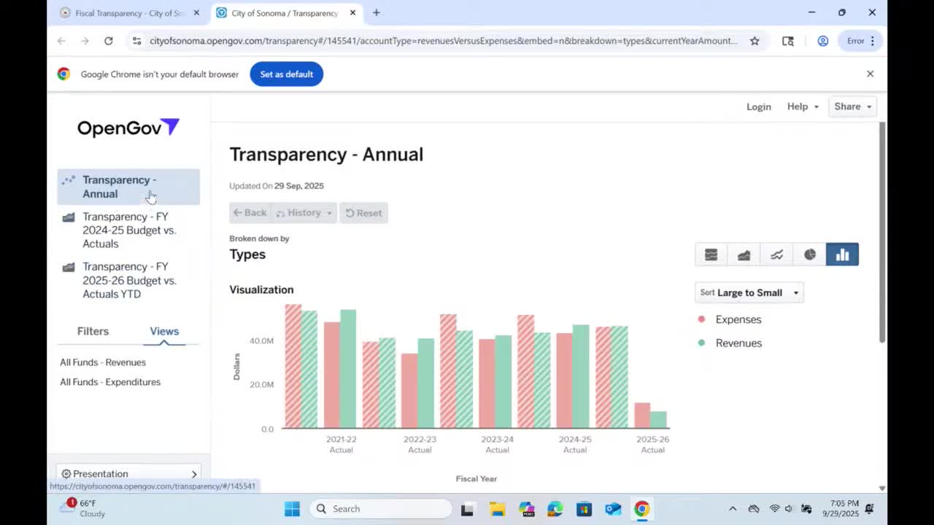Open the All Funds - Expenditures view
The width and height of the screenshot is (934, 525).
coord(110,382)
